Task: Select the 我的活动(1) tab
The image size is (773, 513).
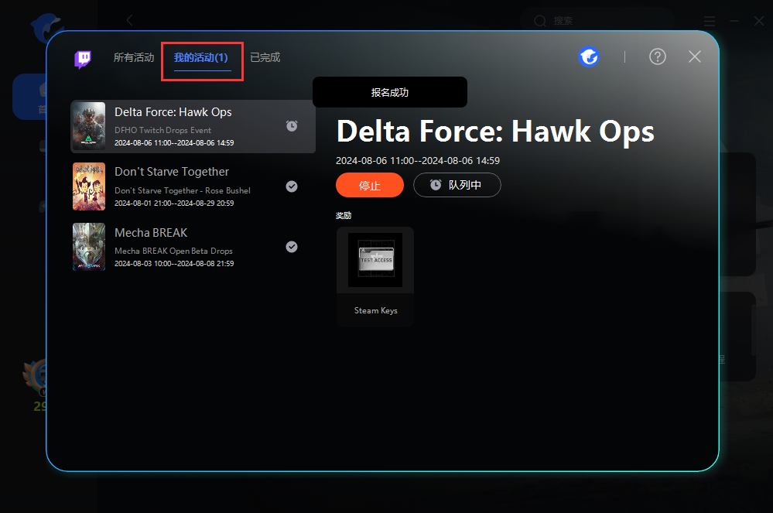Action: [201, 58]
